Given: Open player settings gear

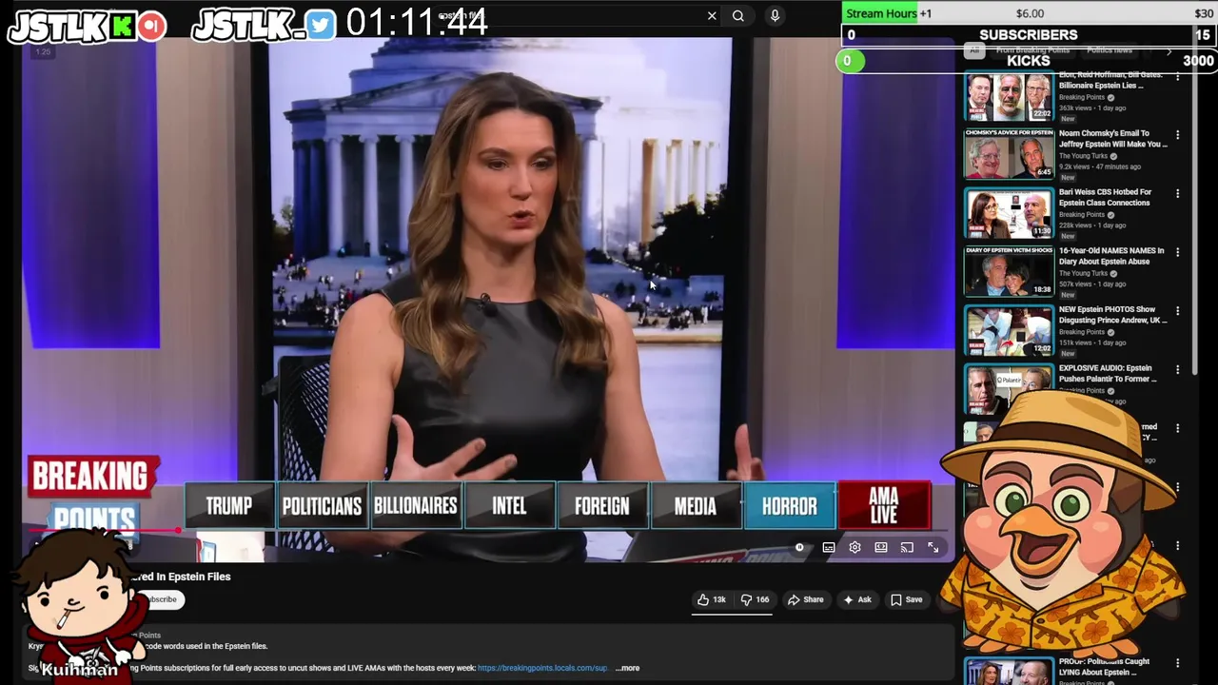Looking at the screenshot, I should (855, 548).
